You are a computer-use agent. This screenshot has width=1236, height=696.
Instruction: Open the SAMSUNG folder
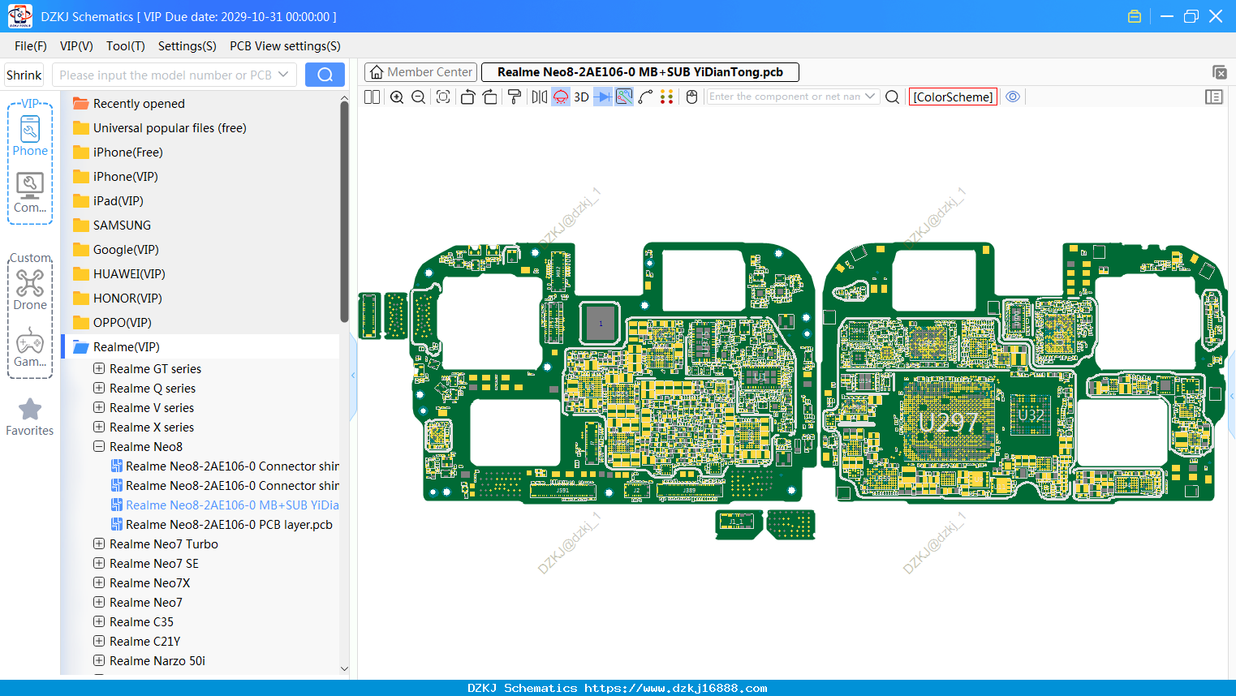tap(111, 226)
